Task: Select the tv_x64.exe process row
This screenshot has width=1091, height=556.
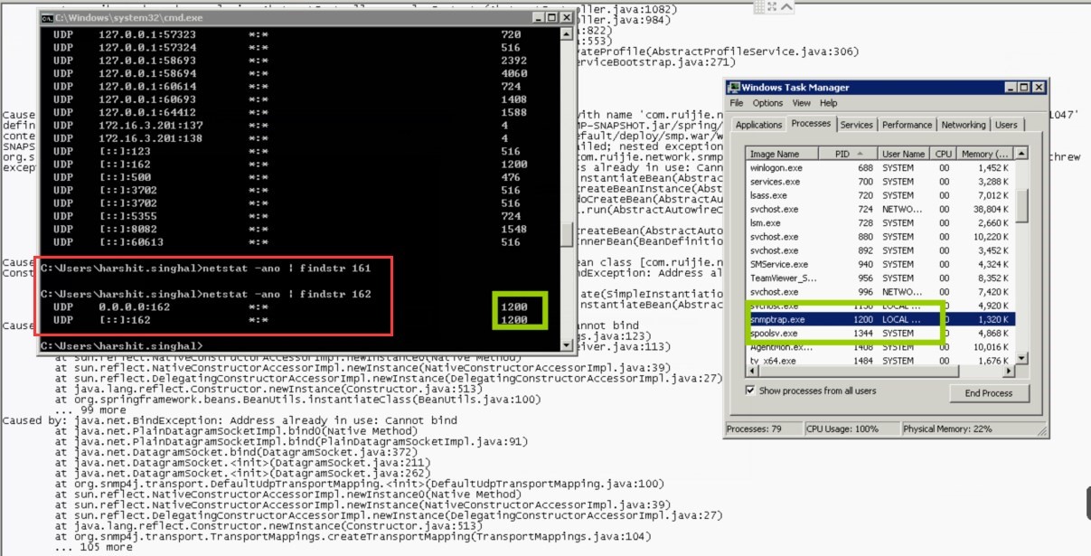Action: pos(880,361)
